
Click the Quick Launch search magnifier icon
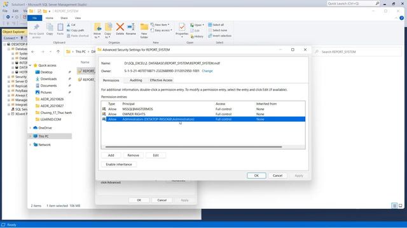click(x=377, y=3)
